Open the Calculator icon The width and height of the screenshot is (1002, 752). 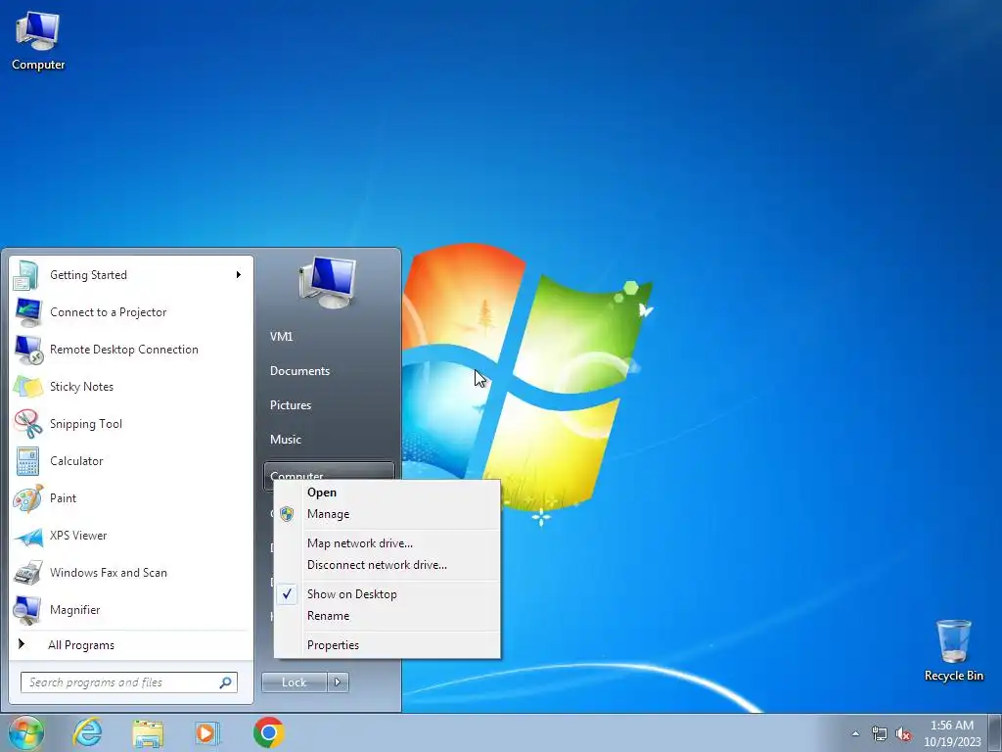point(27,461)
